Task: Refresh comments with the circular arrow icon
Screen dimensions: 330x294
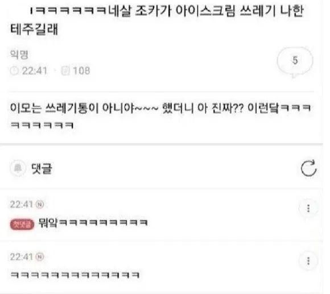Action: point(308,168)
